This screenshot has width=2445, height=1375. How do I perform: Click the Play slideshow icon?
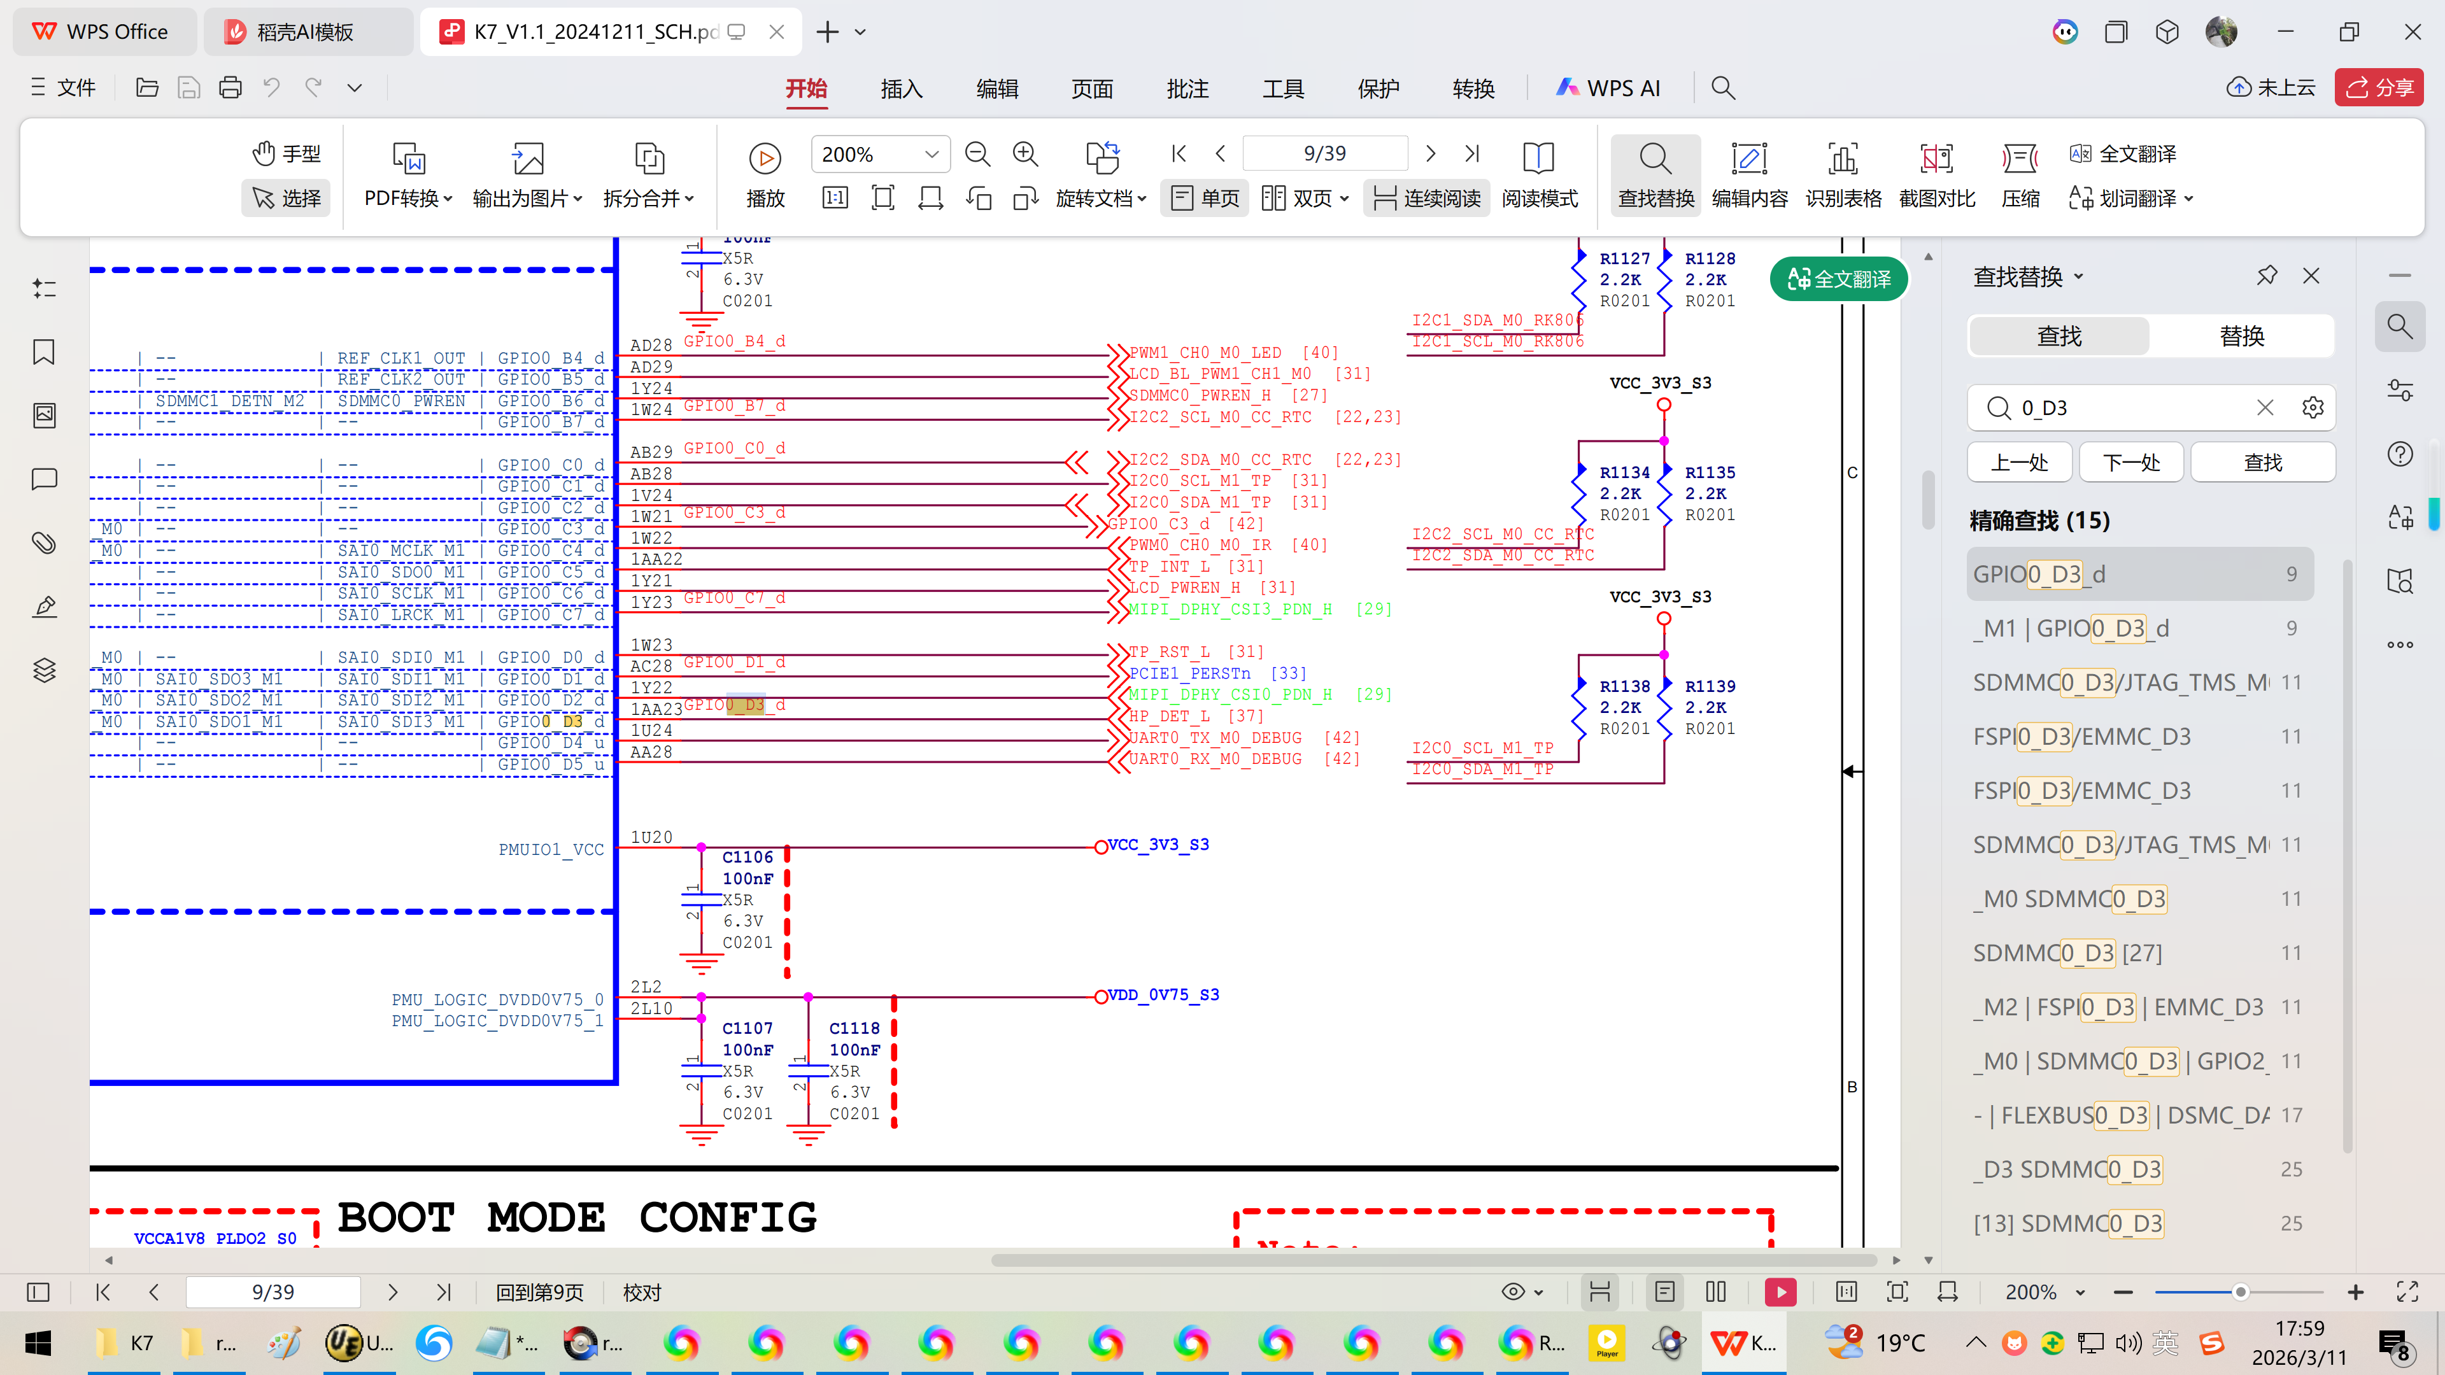[x=764, y=157]
